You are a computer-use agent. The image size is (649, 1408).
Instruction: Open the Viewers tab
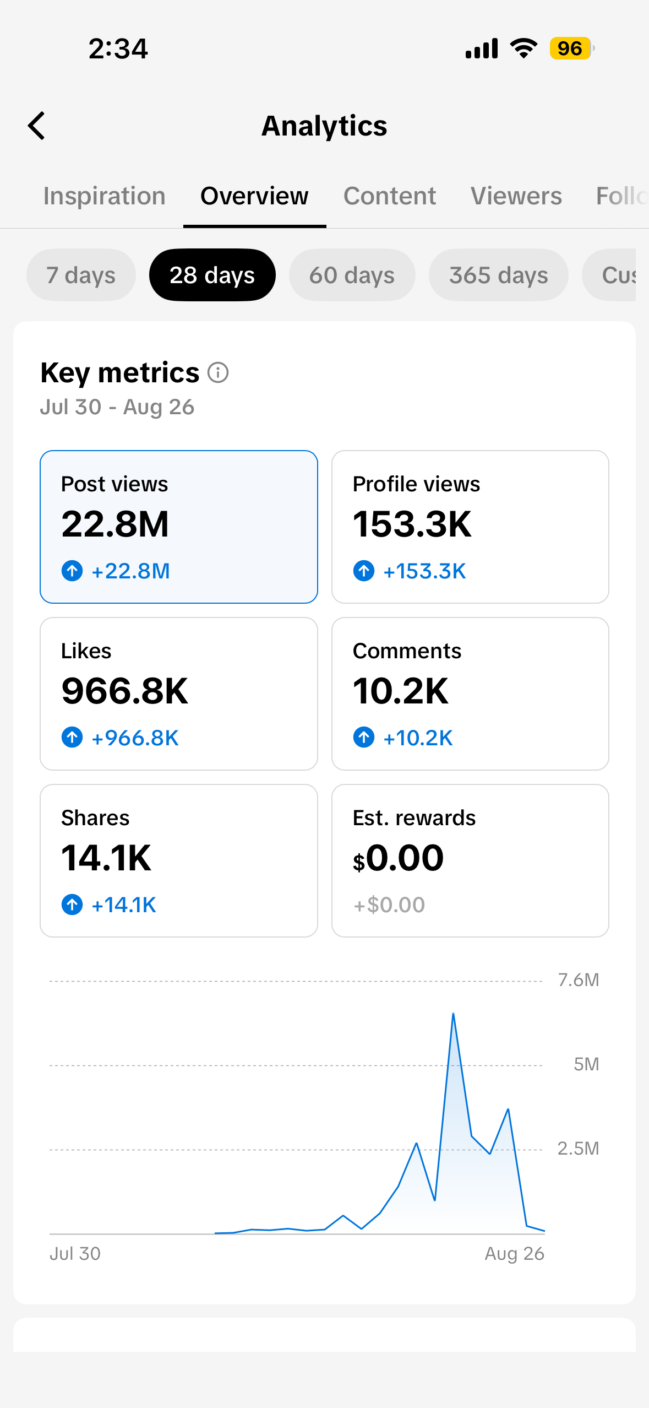516,196
